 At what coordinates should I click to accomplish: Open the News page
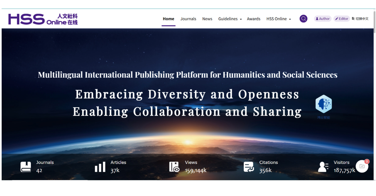[x=207, y=19]
